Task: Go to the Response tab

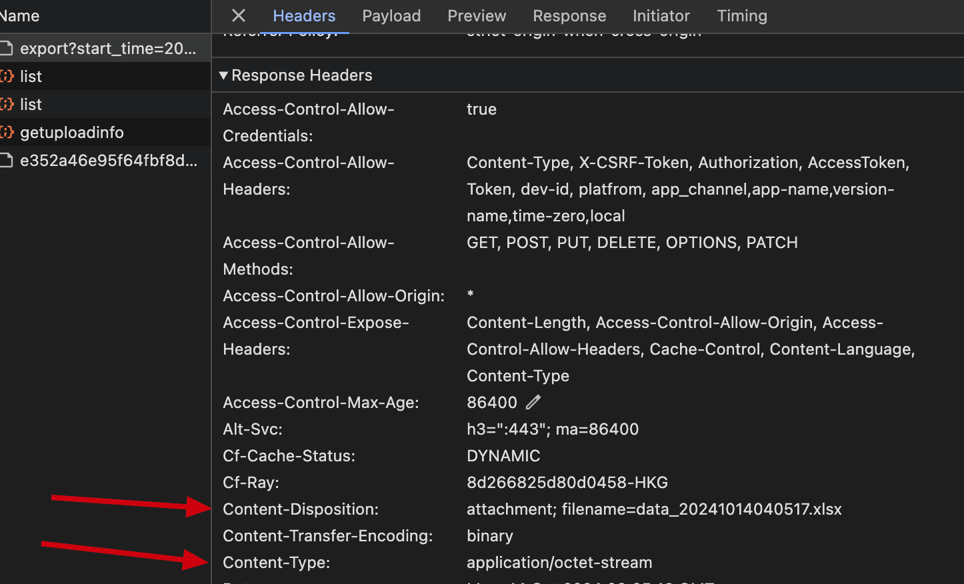Action: tap(569, 16)
